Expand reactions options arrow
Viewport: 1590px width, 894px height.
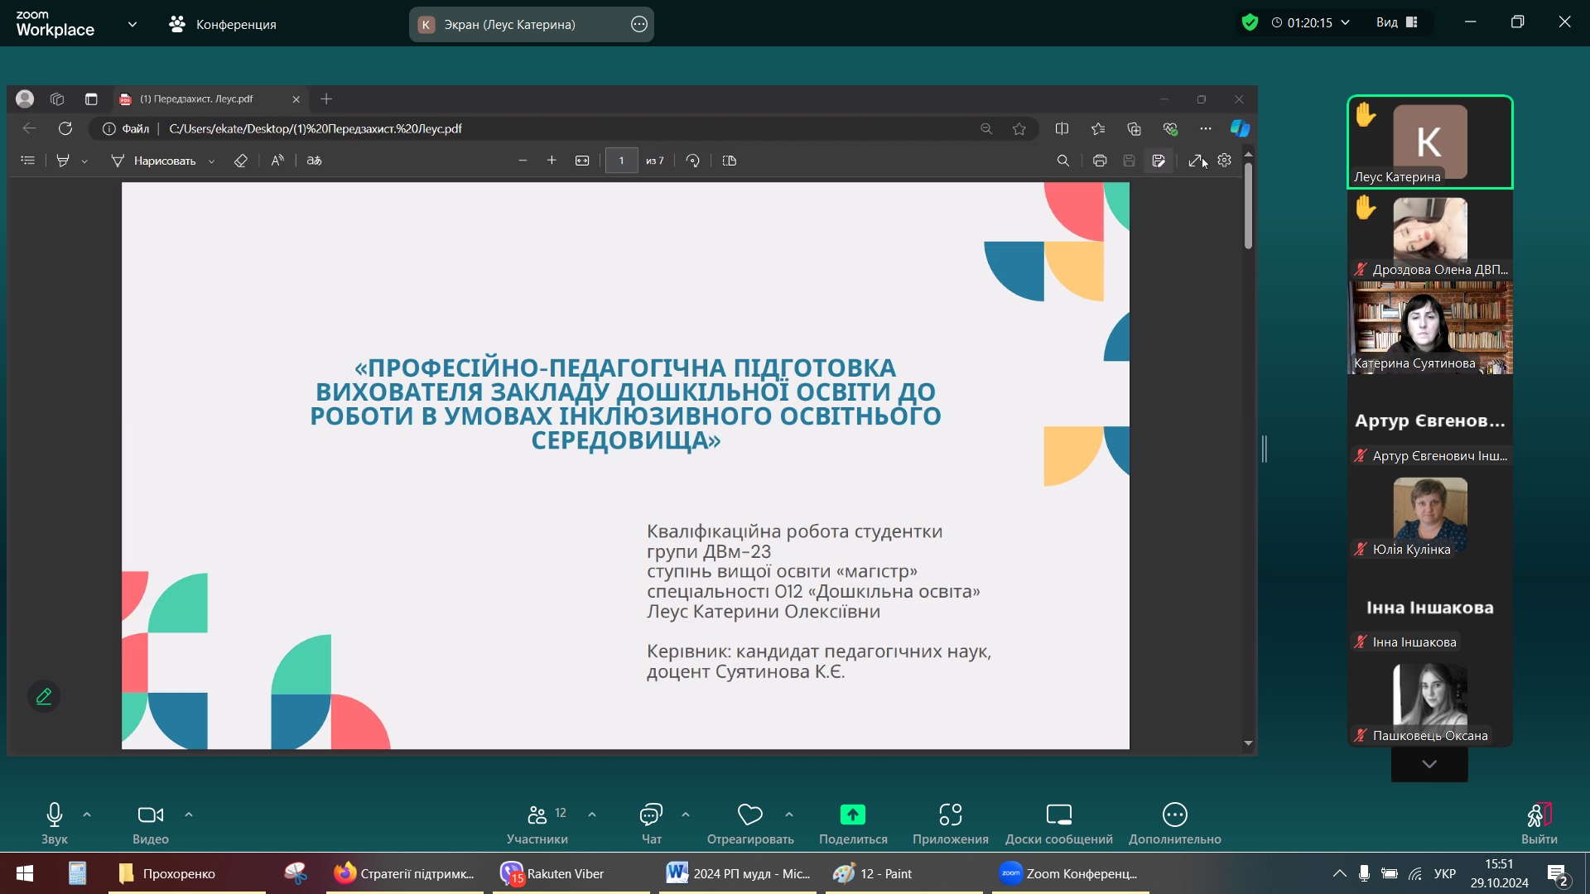(x=789, y=815)
